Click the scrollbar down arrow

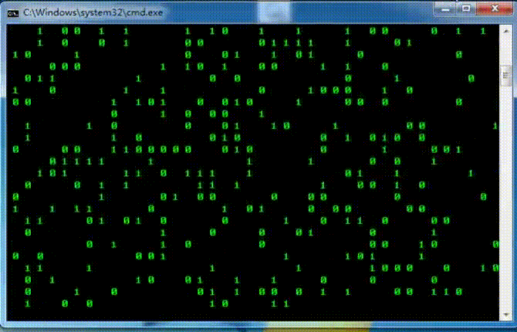point(505,315)
